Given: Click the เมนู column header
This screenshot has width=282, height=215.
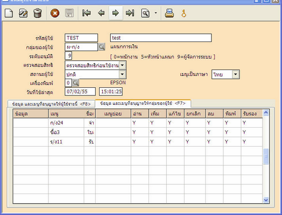Looking at the screenshot, I should pos(66,114).
